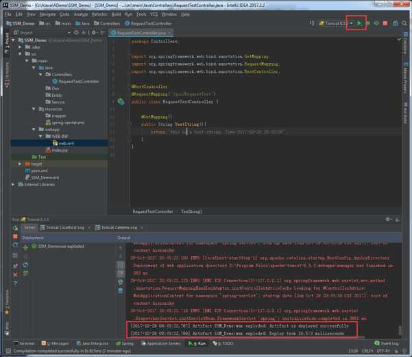Click the Clear All trash icon in Output
The height and width of the screenshot is (357, 412).
[x=121, y=290]
